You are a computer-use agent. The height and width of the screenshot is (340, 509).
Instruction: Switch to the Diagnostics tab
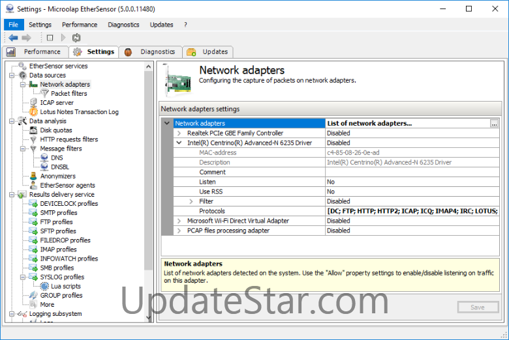150,52
